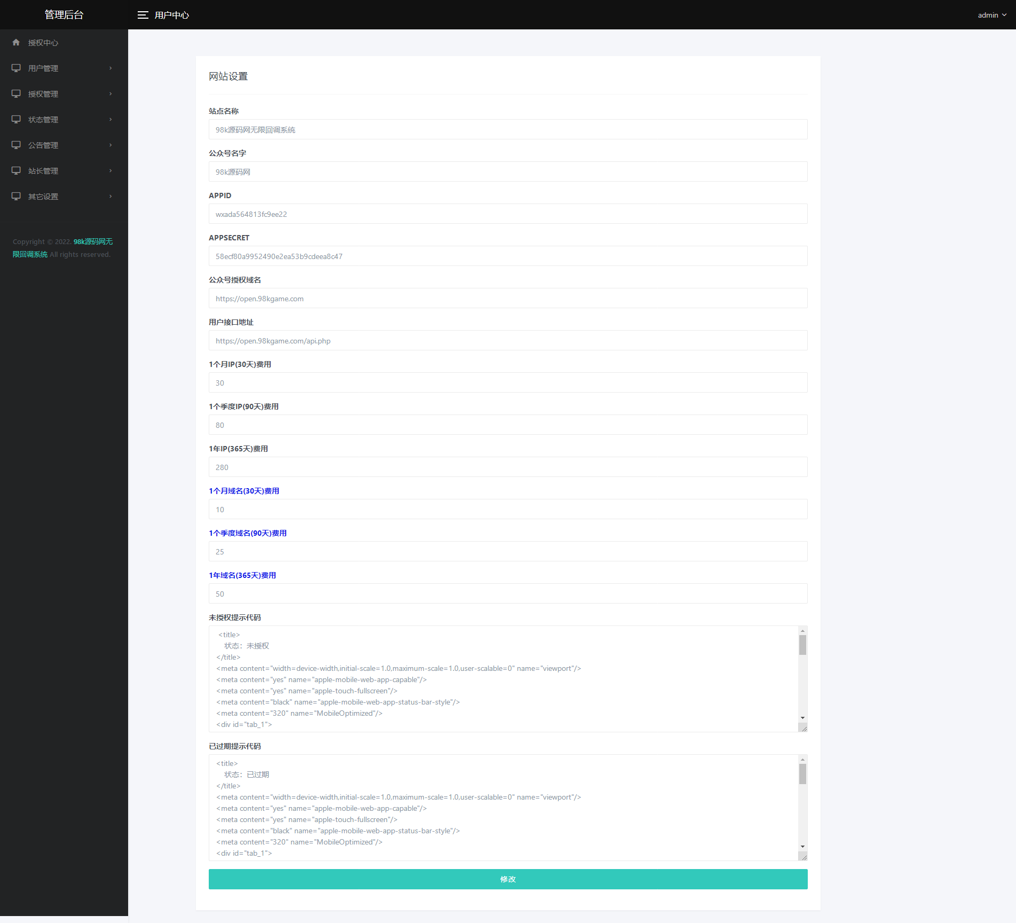Click the monitor icon beside 状态管理

coord(16,119)
